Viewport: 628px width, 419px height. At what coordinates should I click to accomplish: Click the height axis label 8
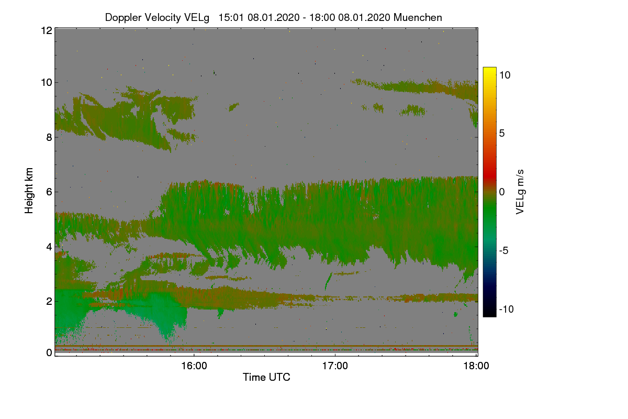(x=49, y=137)
